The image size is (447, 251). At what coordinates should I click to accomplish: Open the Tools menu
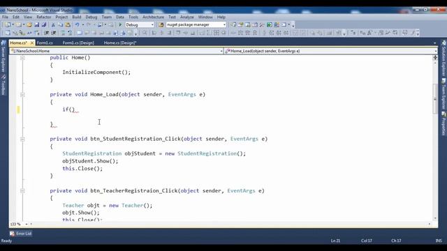click(133, 17)
